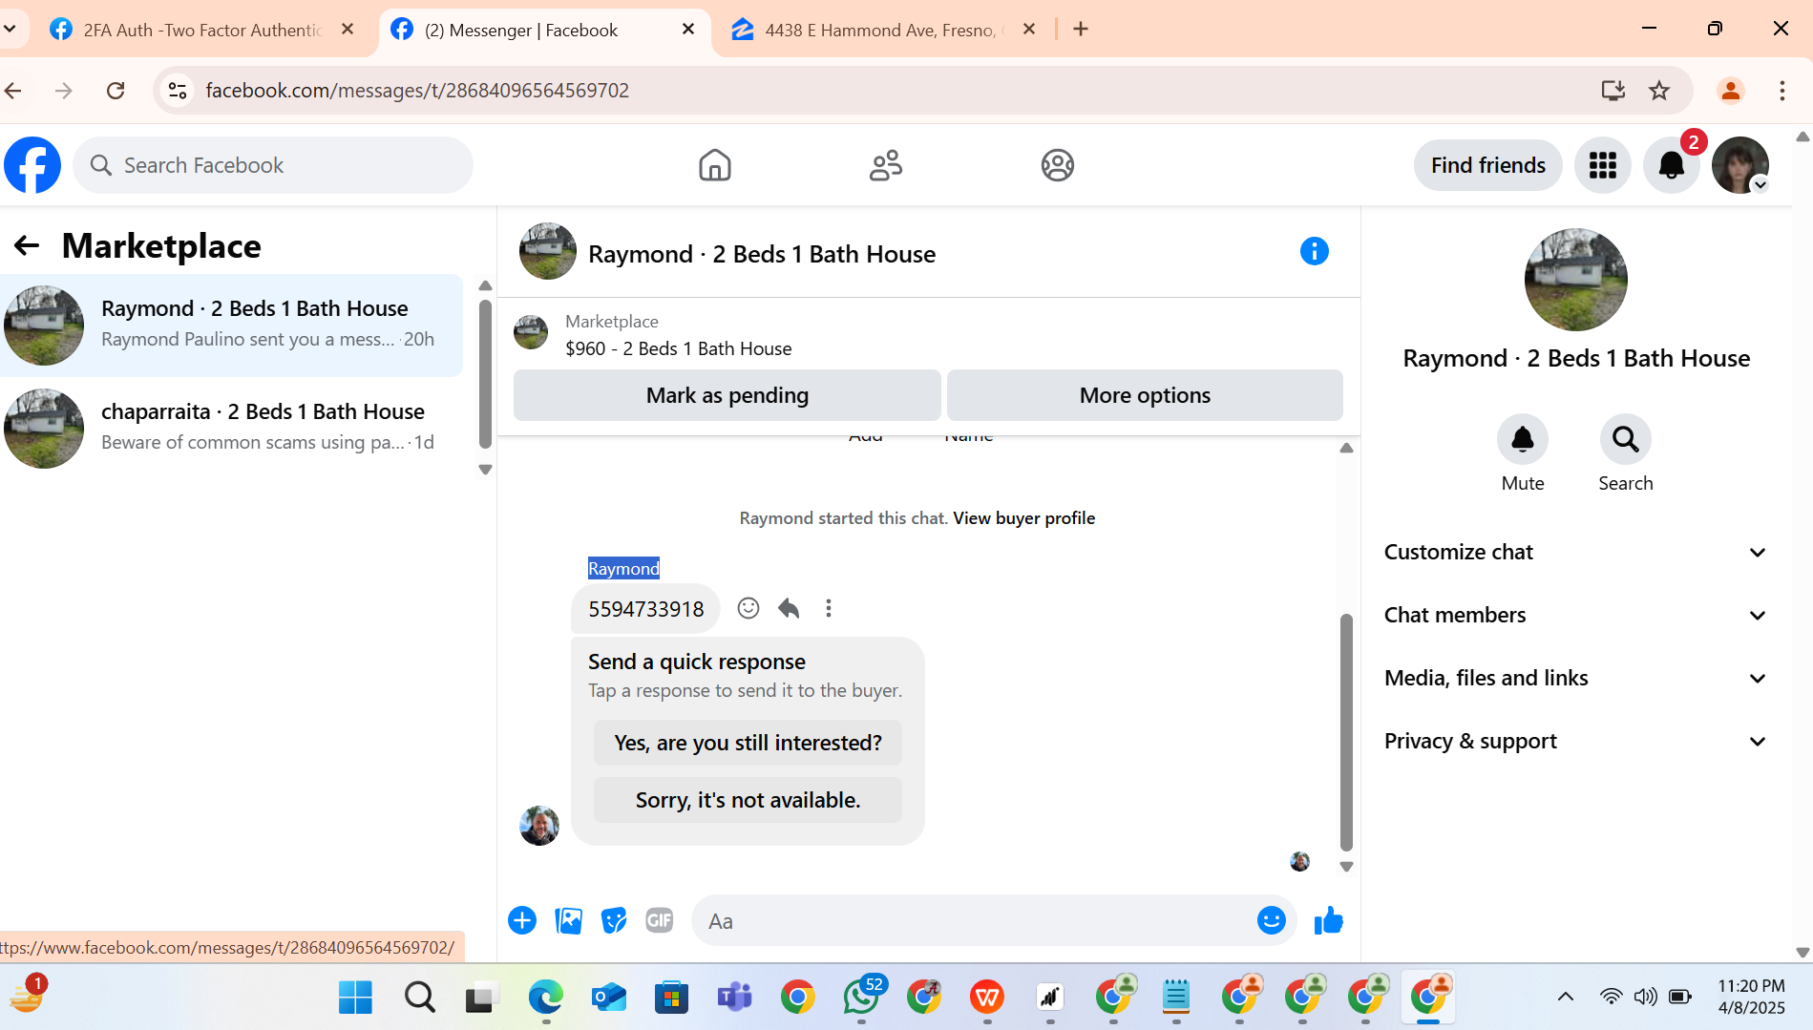Go back in browser history
Screen dimensions: 1813x1030
click(x=13, y=90)
